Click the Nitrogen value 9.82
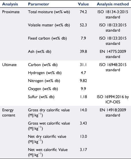The height and width of the screenshot is (159, 131). tap(83, 81)
